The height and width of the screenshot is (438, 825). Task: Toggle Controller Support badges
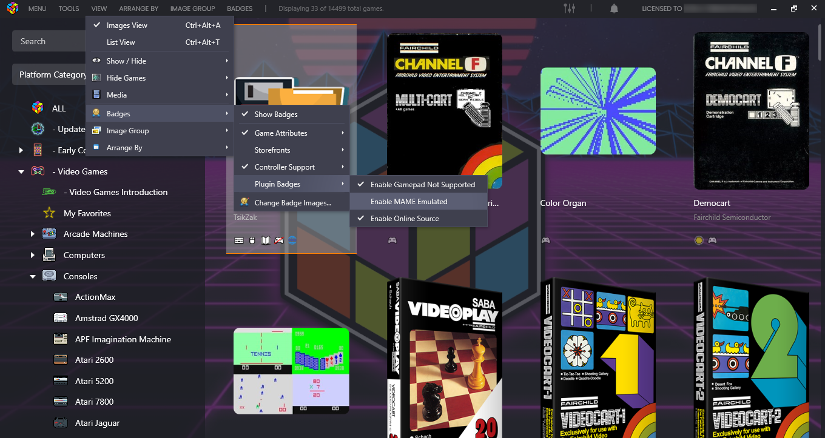(x=292, y=167)
